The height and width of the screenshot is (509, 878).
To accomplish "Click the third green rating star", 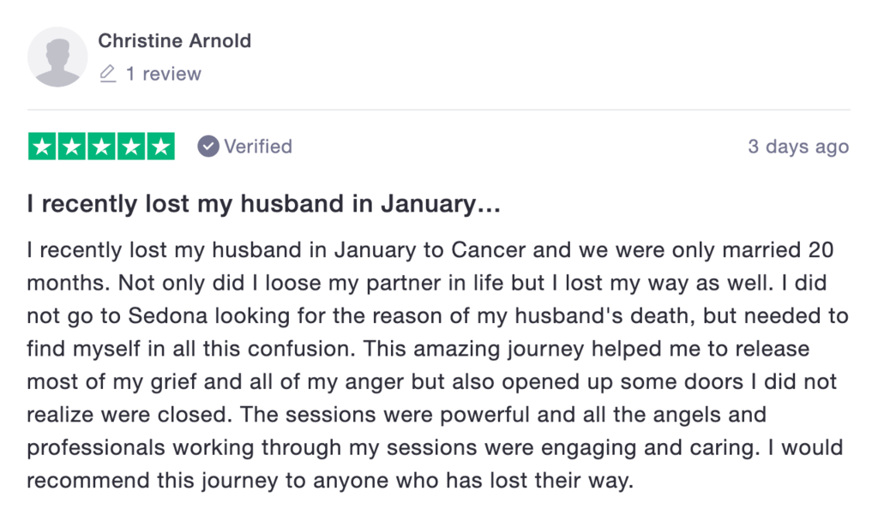I will (101, 147).
